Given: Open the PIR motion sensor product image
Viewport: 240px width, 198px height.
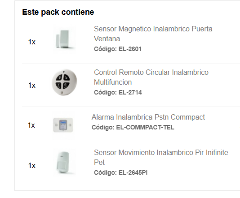Looking at the screenshot, I should tap(64, 163).
